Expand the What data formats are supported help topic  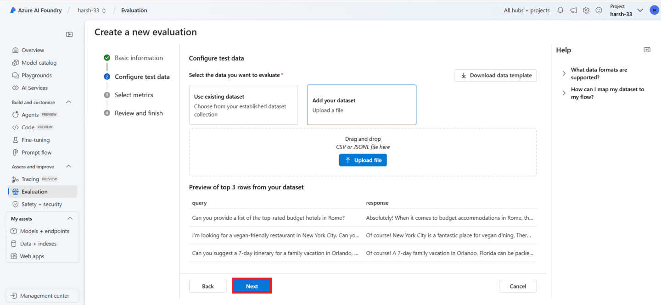coord(564,73)
